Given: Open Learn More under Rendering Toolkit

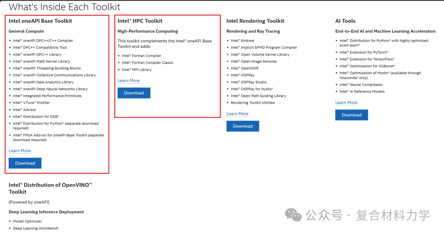Looking at the screenshot, I should coord(237,114).
